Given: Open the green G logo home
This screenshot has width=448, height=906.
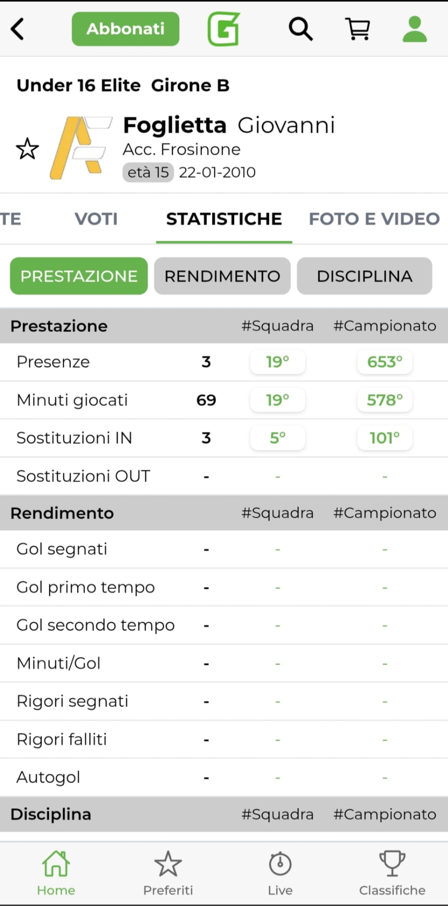Looking at the screenshot, I should coord(224,29).
